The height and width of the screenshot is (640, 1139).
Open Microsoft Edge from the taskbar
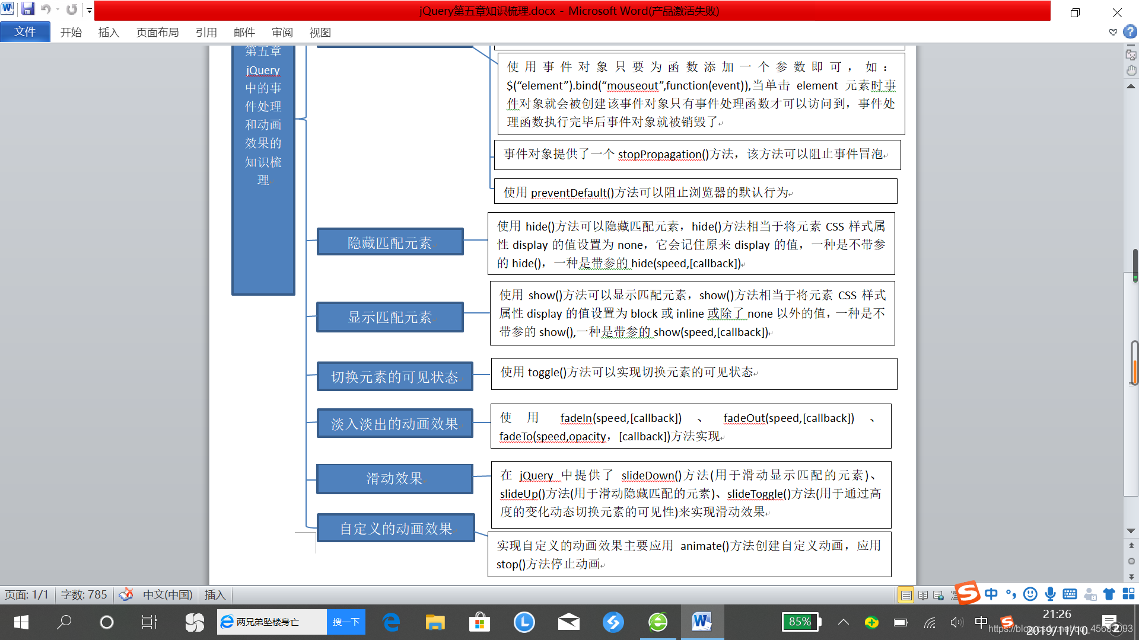[x=392, y=622]
